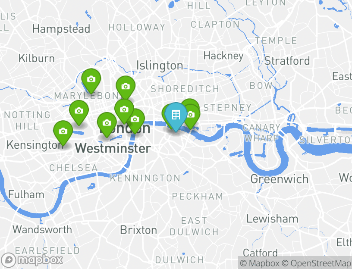The image size is (352, 269).
Task: Click the Hampstead place label
Action: 61,29
